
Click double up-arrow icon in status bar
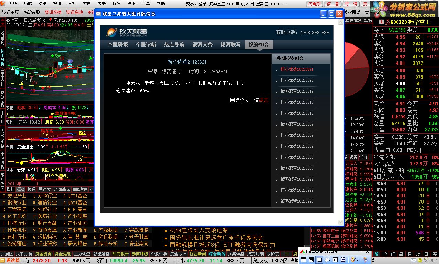(x=432, y=261)
